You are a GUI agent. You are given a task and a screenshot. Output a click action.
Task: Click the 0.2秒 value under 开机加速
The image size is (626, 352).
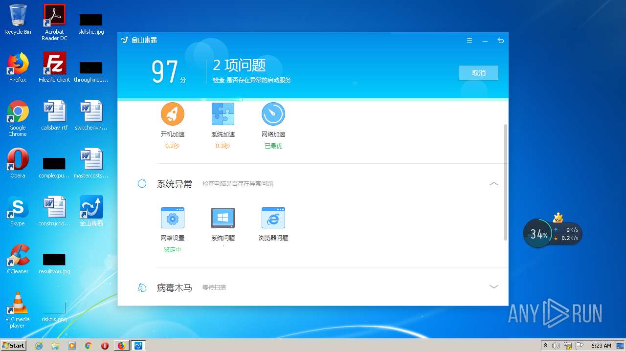pyautogui.click(x=172, y=146)
